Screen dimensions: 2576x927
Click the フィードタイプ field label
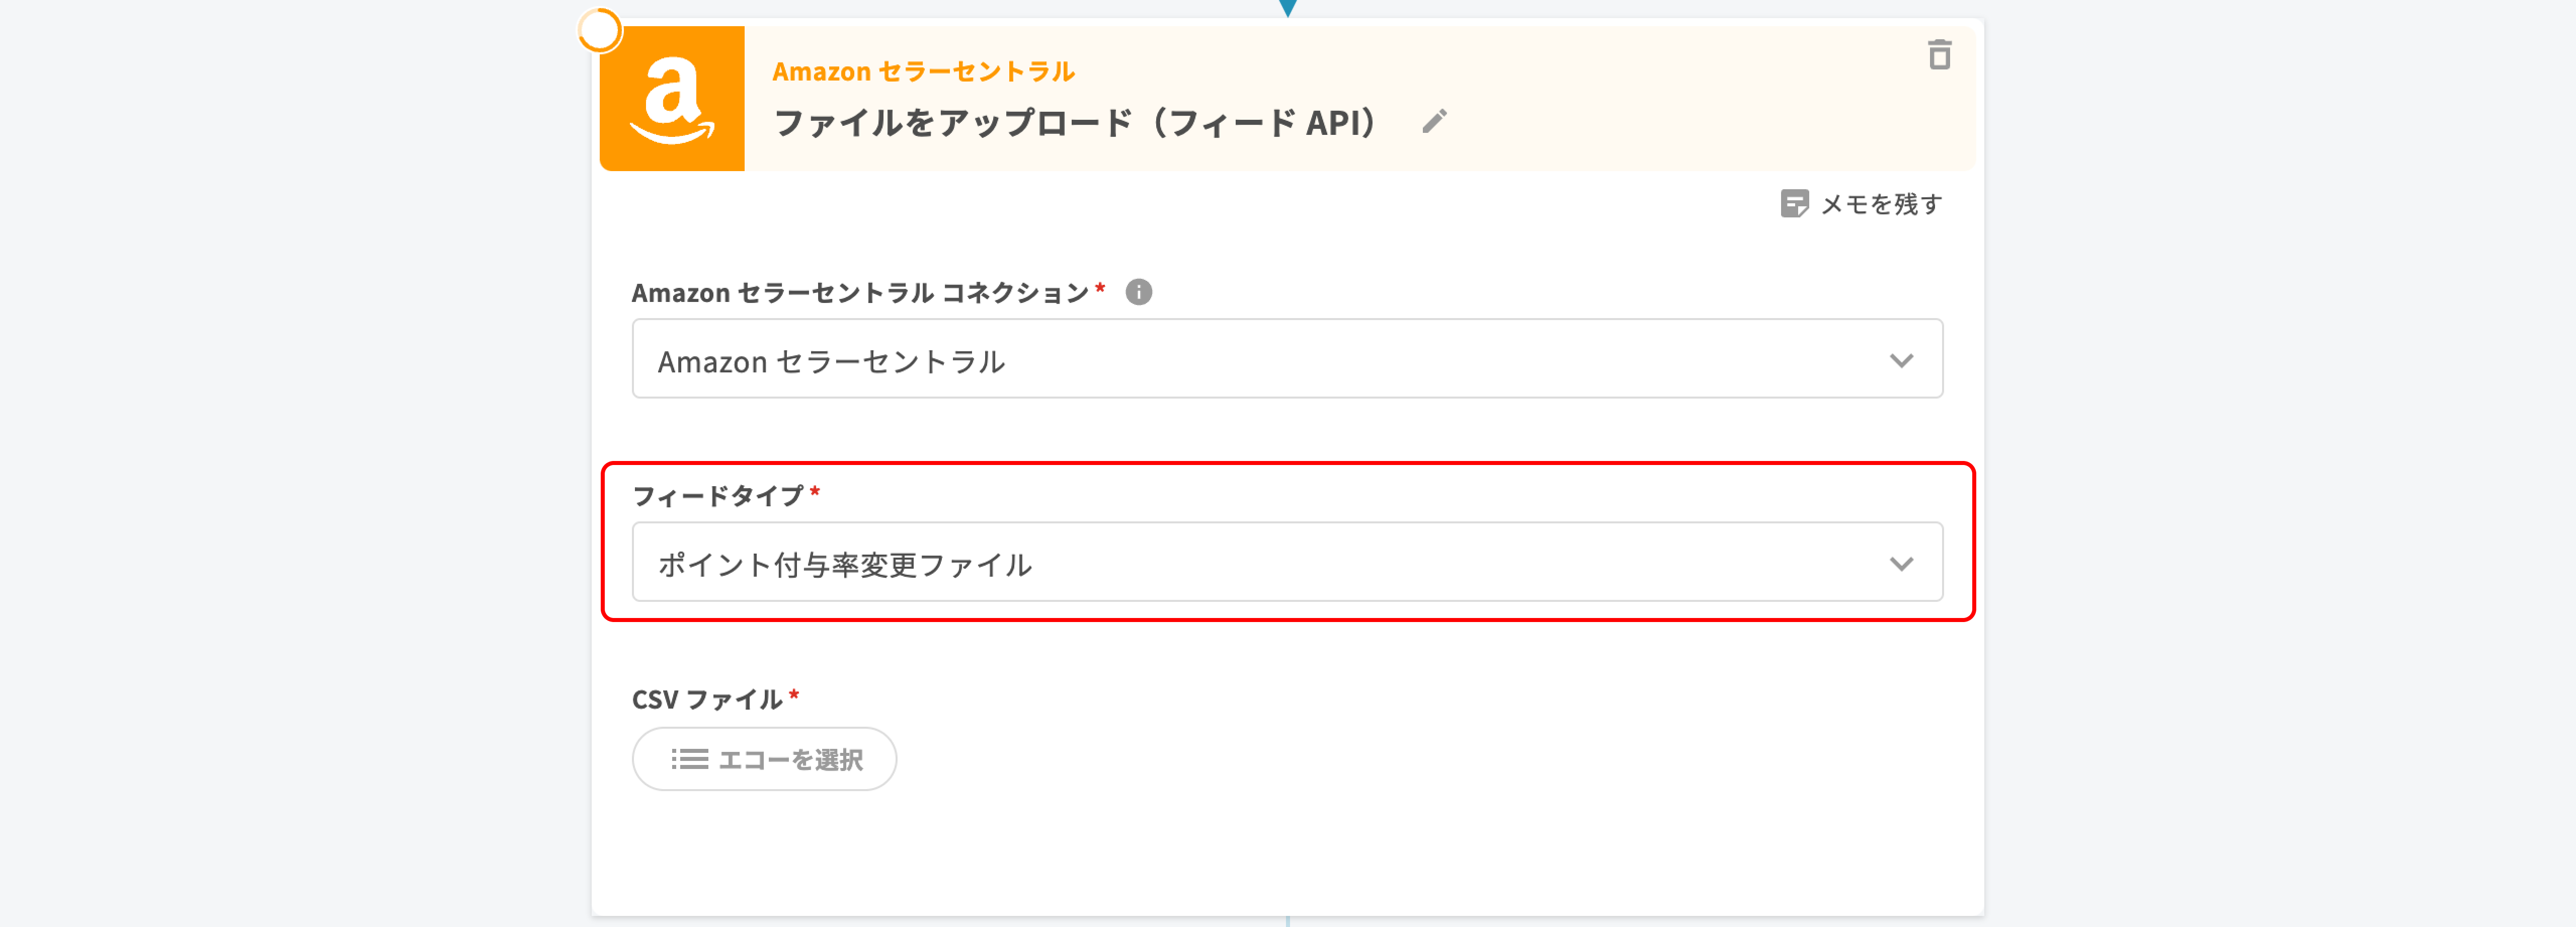tap(718, 496)
